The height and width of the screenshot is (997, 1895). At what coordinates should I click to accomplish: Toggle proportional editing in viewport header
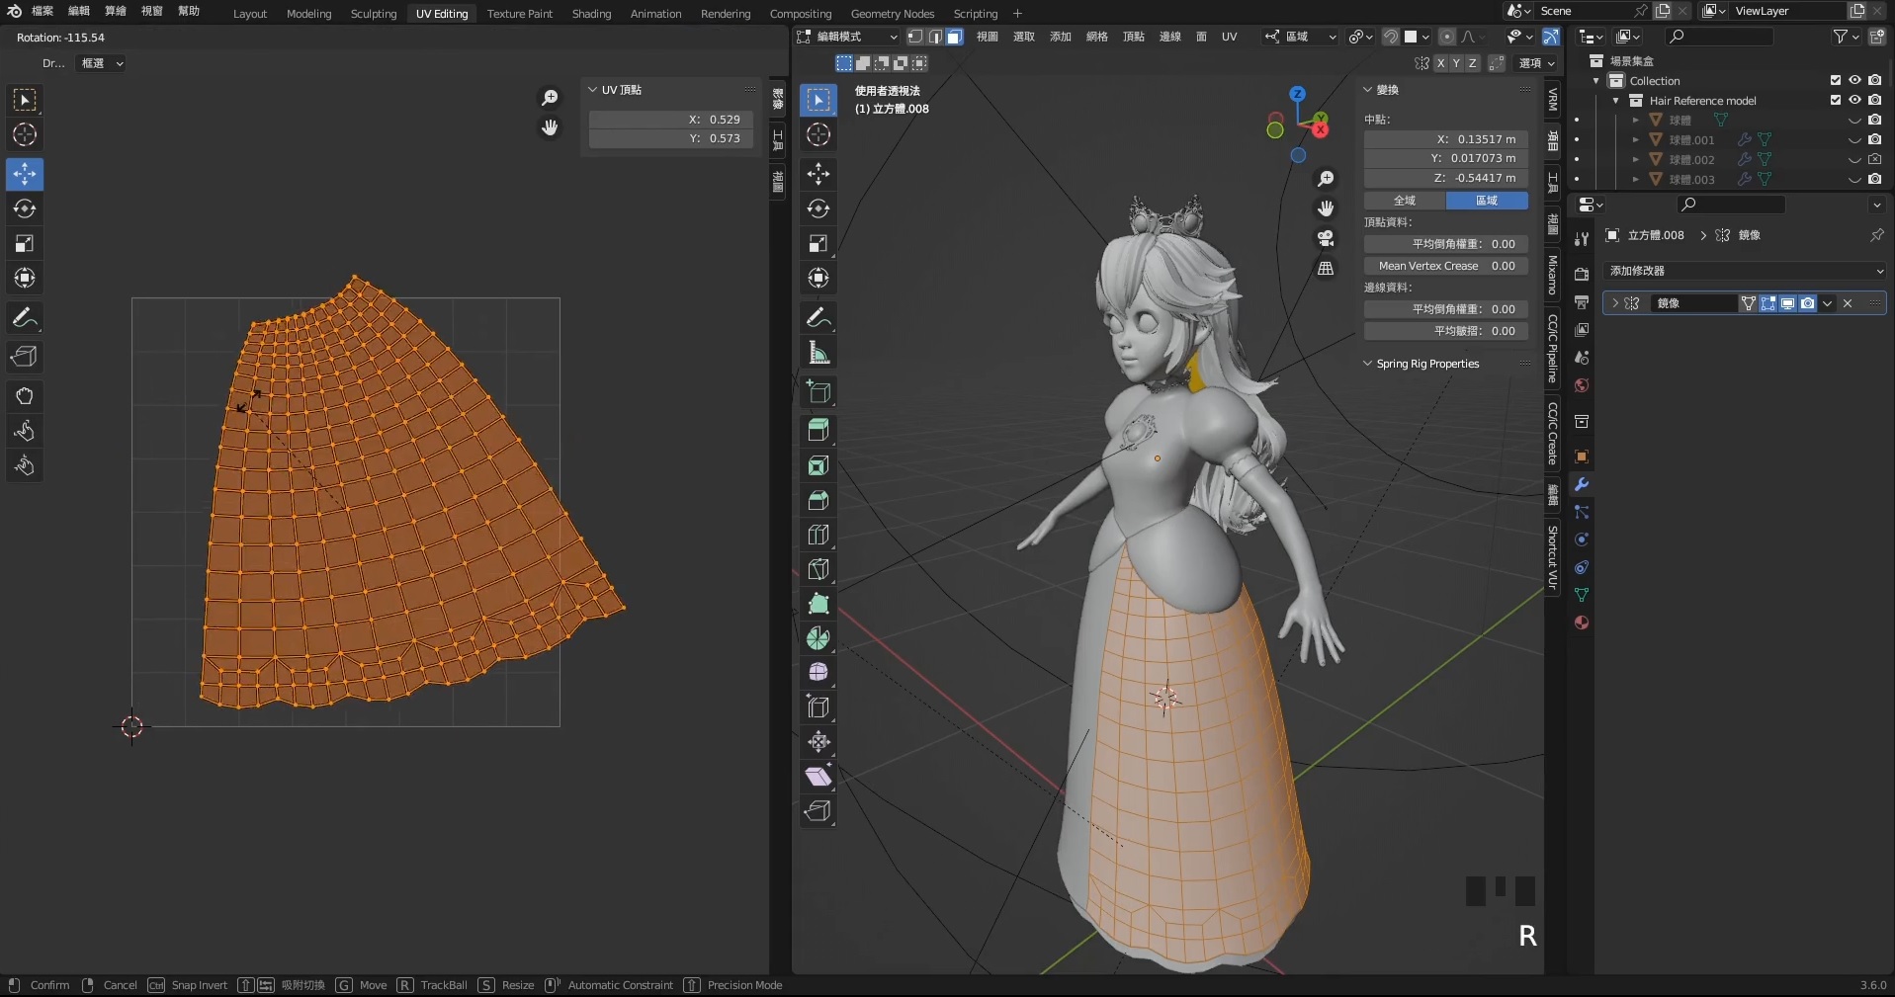(1447, 37)
